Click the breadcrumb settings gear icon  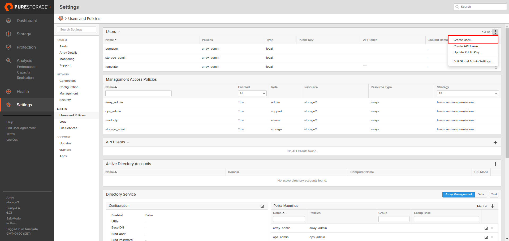point(61,18)
